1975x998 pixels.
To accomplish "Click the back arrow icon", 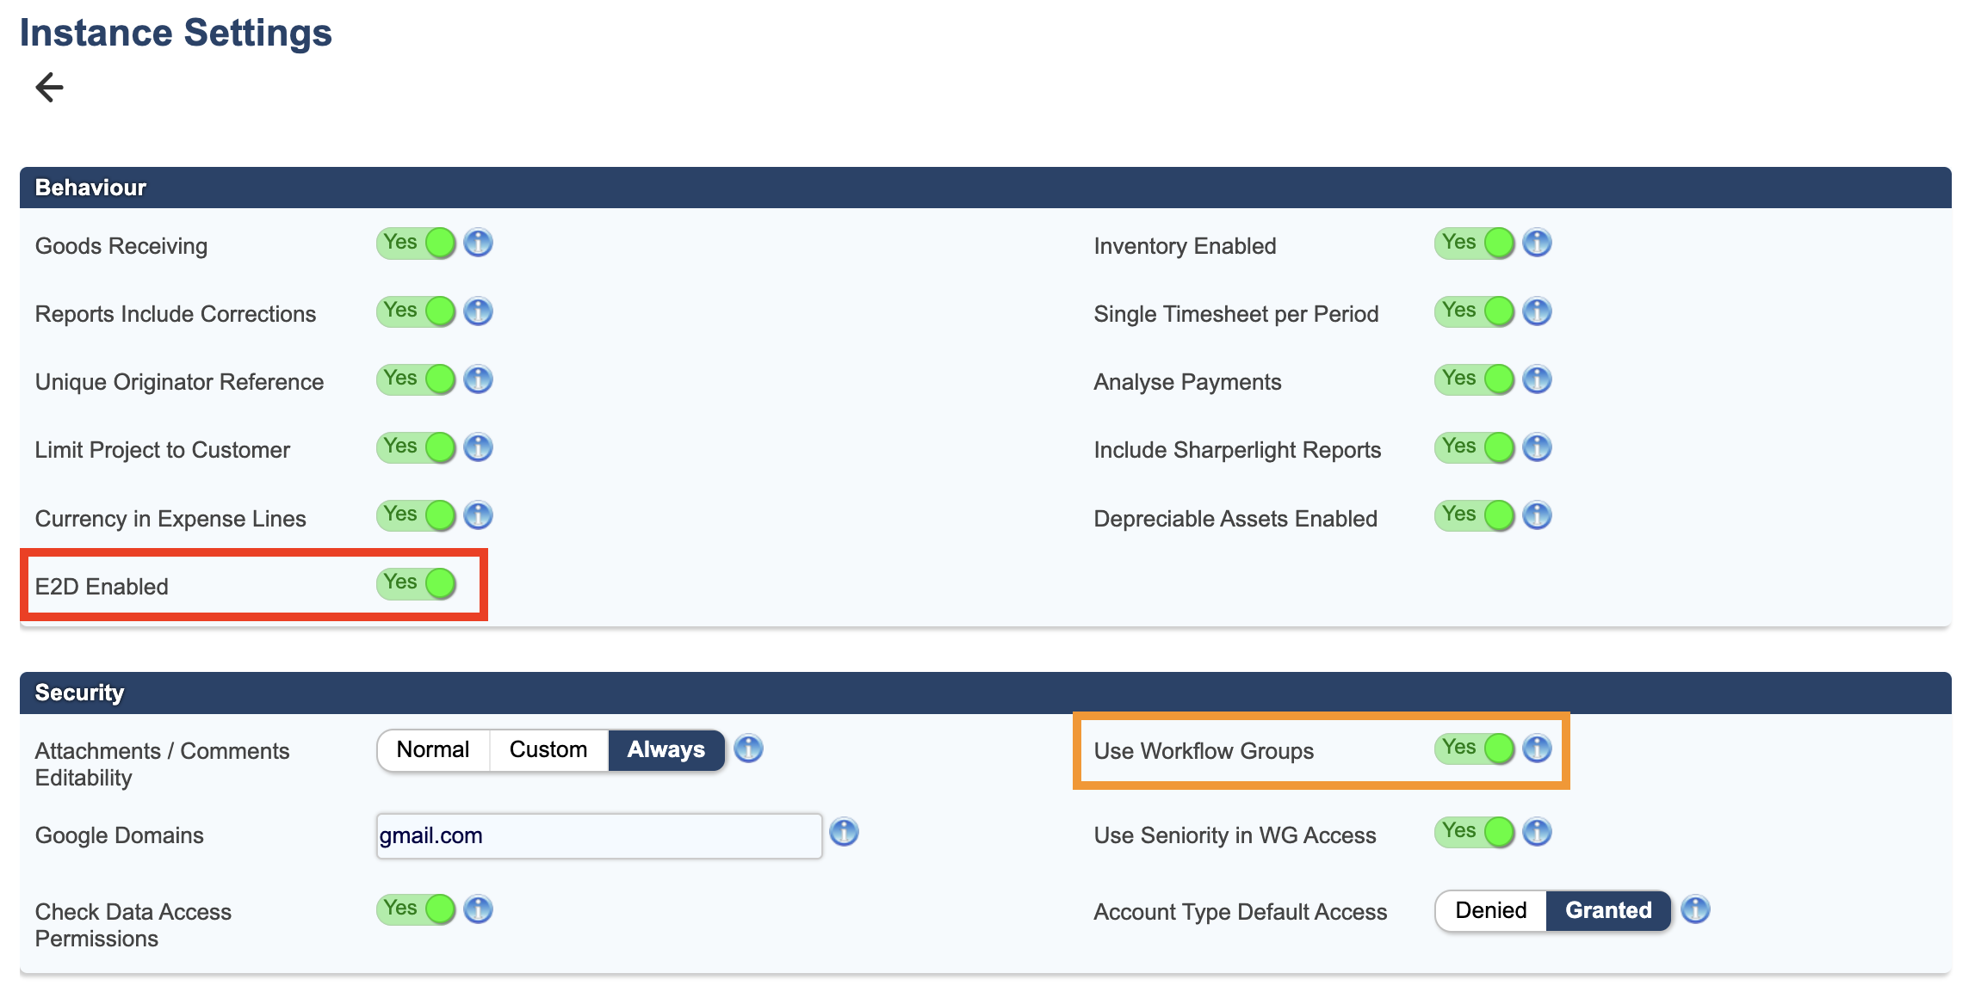I will 49,87.
